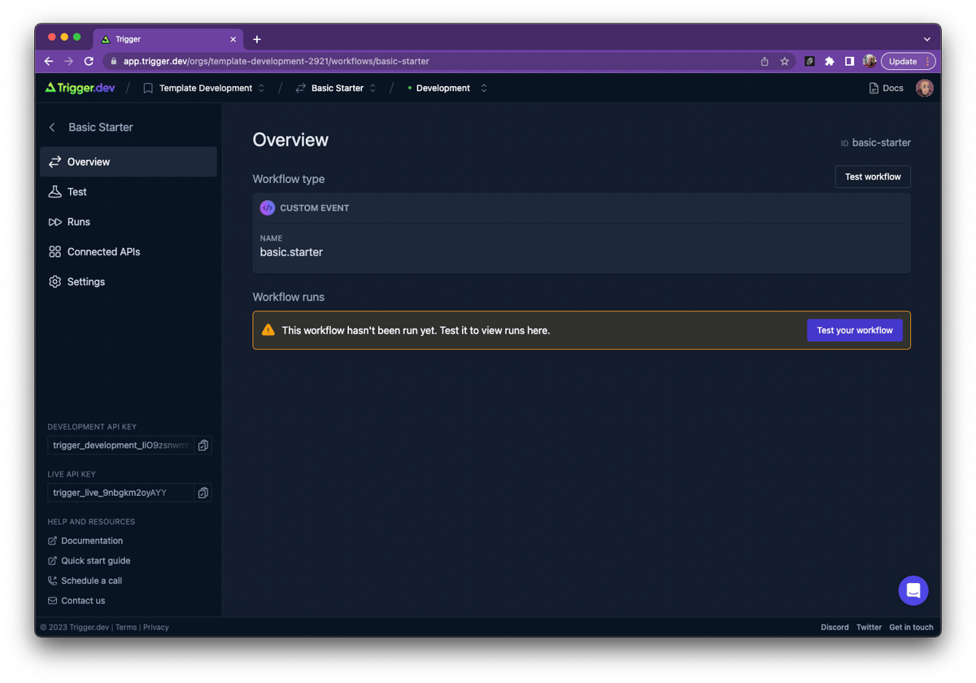Screen dimensions: 976x683
Task: Click the Runs fast-forward icon
Action: point(54,222)
